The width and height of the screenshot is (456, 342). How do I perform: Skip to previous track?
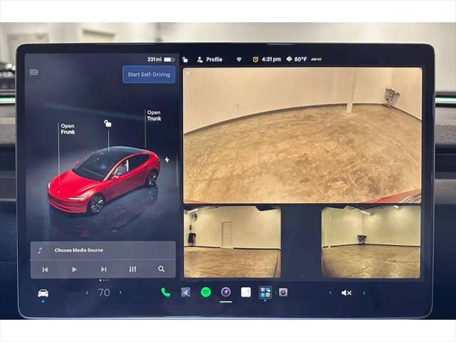point(45,269)
